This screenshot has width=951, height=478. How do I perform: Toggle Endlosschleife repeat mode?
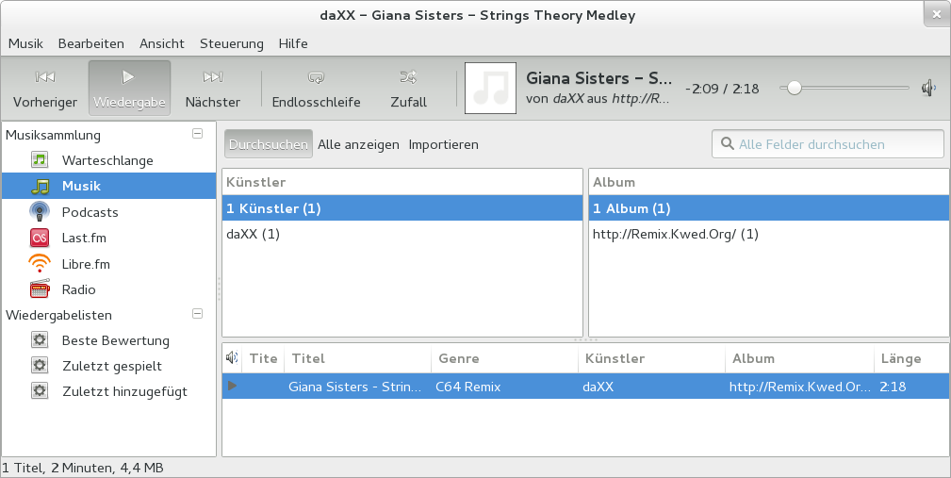(316, 88)
